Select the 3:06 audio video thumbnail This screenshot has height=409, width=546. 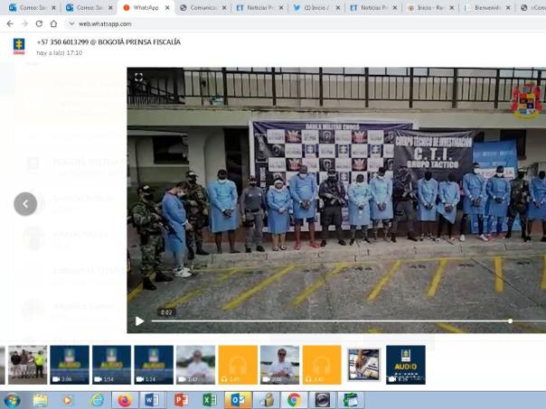click(70, 365)
